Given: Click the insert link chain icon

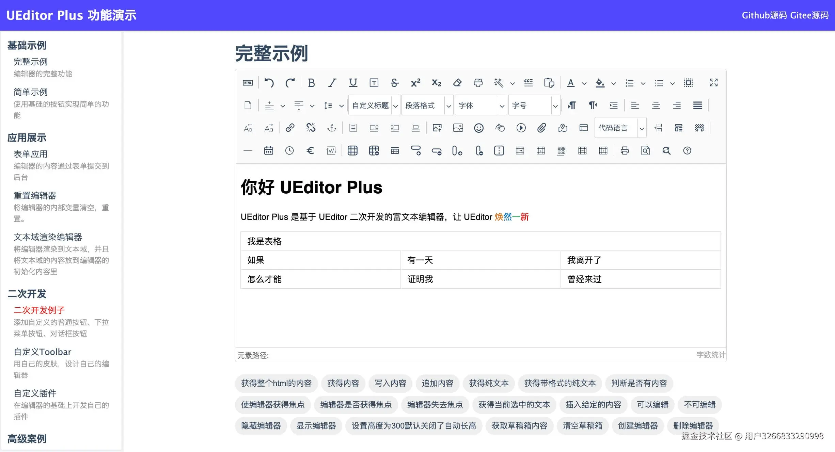Looking at the screenshot, I should pyautogui.click(x=290, y=128).
